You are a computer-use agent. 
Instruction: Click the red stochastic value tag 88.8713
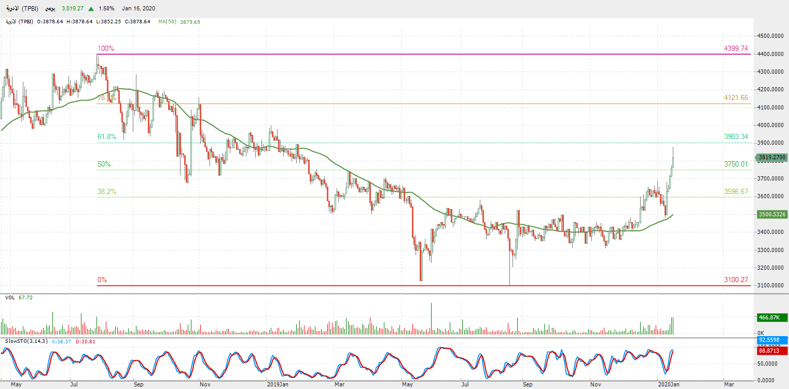[x=772, y=351]
